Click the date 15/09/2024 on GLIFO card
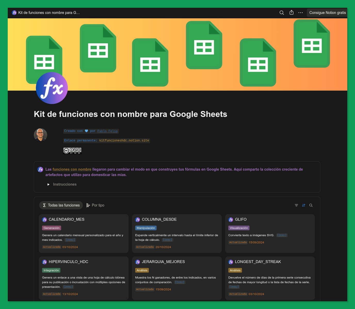The height and width of the screenshot is (309, 355). tap(256, 242)
